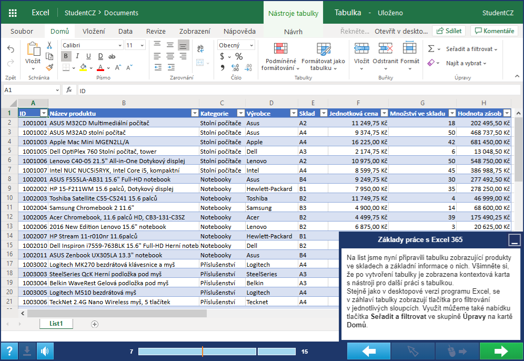Viewport: 524px width, 361px height.
Task: Toggle align text left
Action: click(x=157, y=56)
